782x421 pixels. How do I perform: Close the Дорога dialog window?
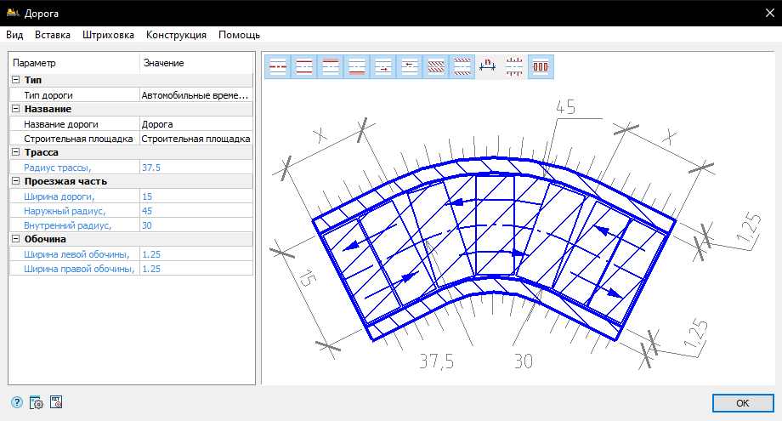pyautogui.click(x=769, y=13)
